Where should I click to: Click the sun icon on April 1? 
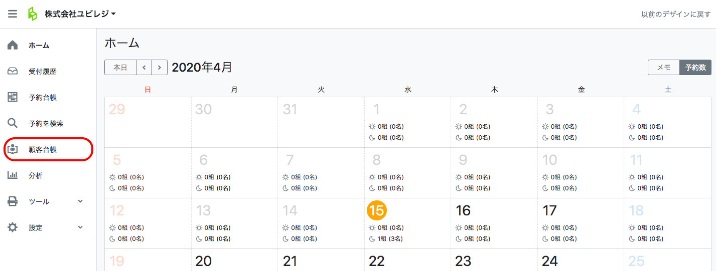[x=372, y=127]
